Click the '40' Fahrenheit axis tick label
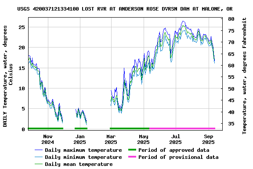The height and width of the screenshot is (169, 253). coord(231,112)
